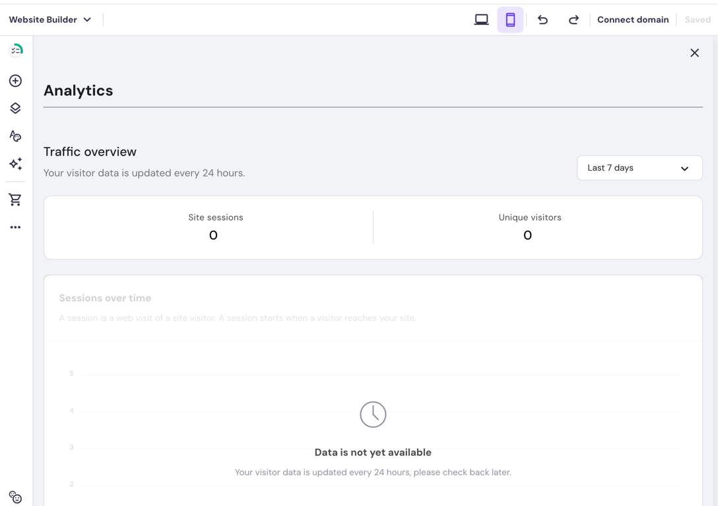
Task: Expand the Website Builder menu
Action: [51, 19]
